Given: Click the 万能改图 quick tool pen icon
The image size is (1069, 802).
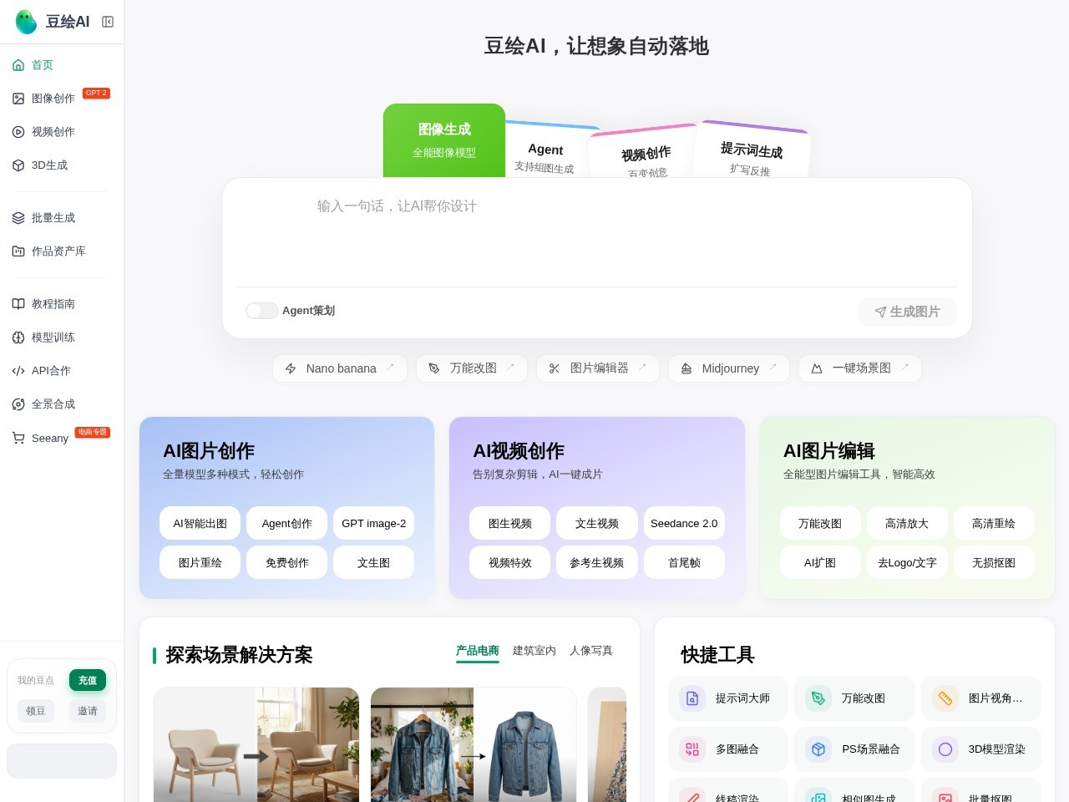Looking at the screenshot, I should (818, 698).
